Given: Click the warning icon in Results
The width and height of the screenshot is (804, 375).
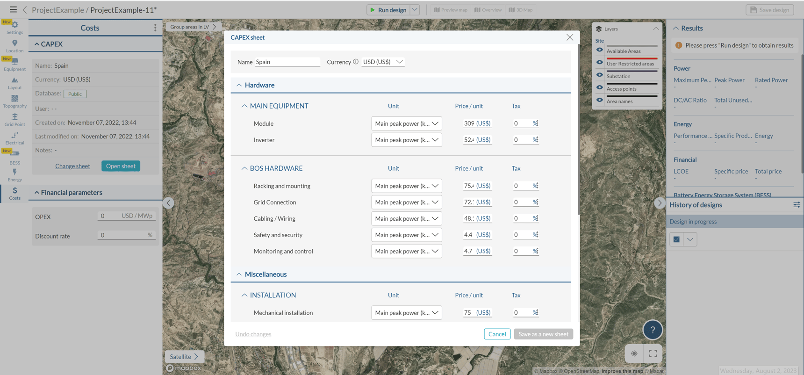Looking at the screenshot, I should click(679, 45).
